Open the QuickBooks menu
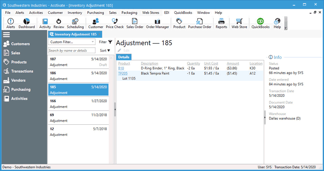 (x=183, y=12)
